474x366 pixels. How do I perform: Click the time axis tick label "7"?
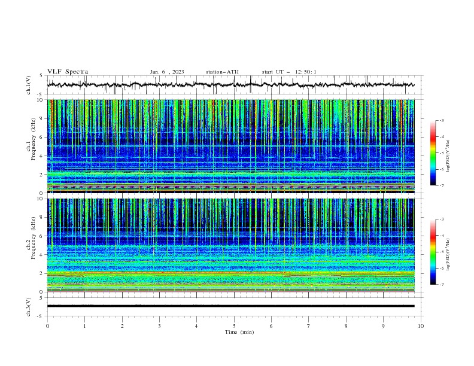click(x=309, y=326)
